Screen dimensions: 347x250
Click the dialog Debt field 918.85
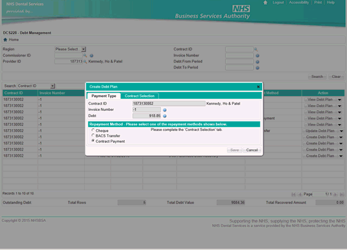(x=146, y=116)
